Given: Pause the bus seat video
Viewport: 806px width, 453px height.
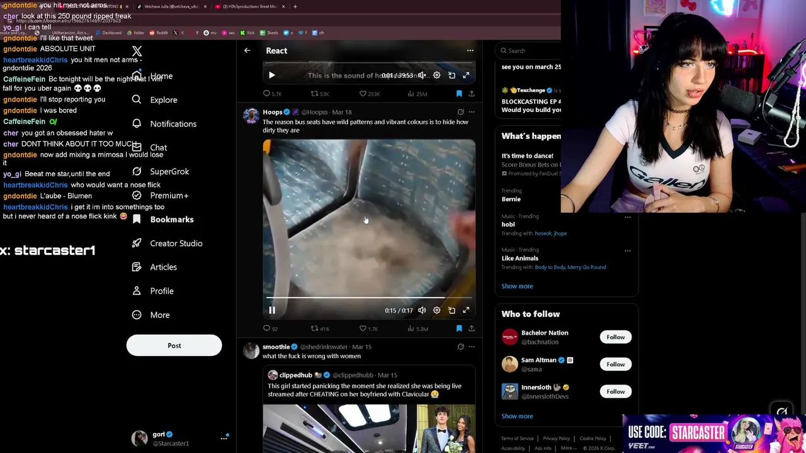Looking at the screenshot, I should pos(272,310).
